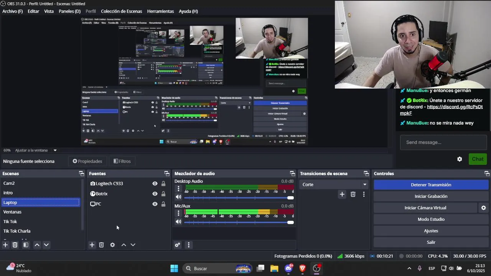491x276 pixels.
Task: Start virtual camera with Iniciar Cámara Virtual
Action: (x=425, y=208)
